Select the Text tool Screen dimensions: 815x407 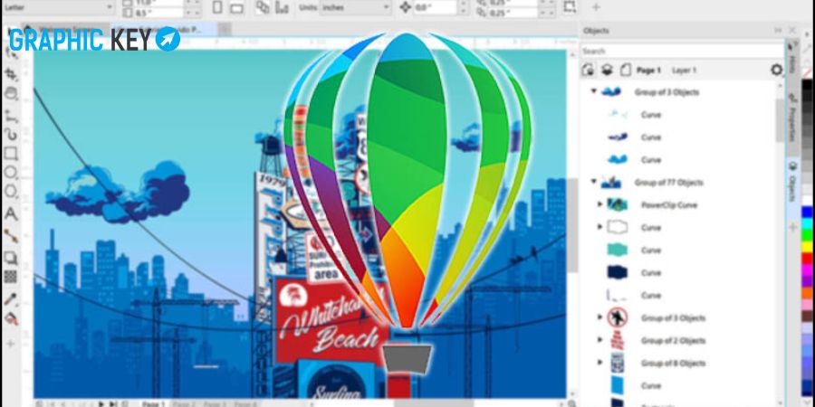(11, 213)
